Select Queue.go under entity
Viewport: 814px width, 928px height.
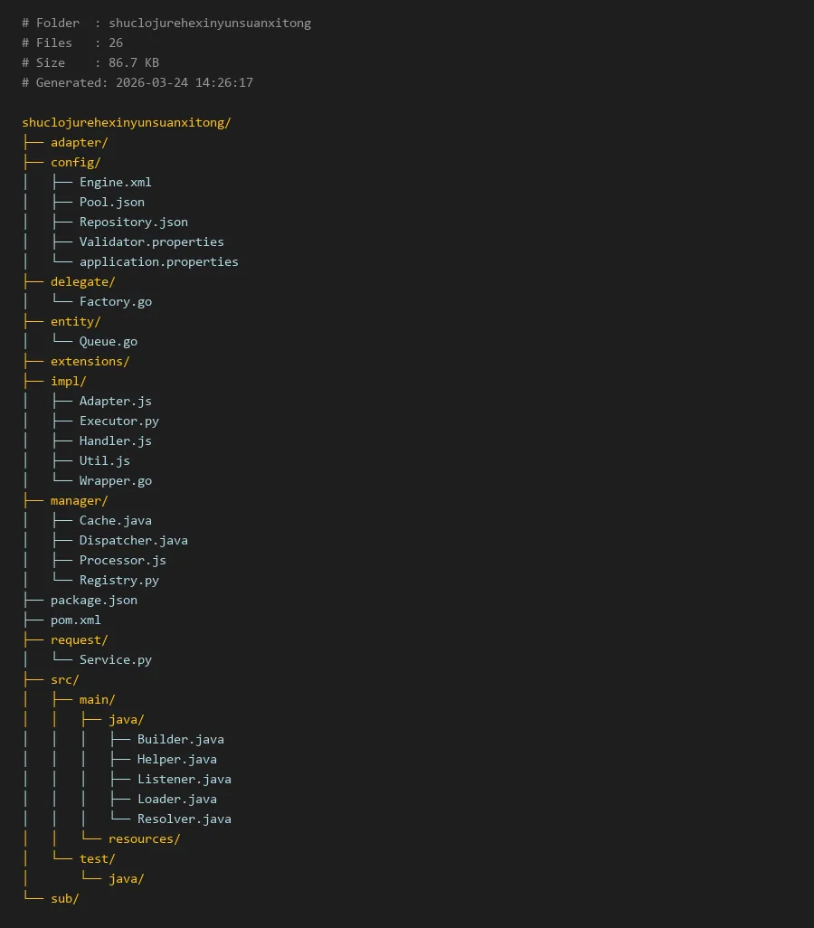109,341
